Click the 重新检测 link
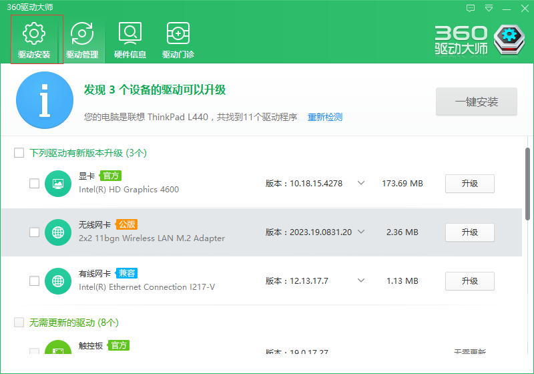The width and height of the screenshot is (534, 374). pos(325,117)
